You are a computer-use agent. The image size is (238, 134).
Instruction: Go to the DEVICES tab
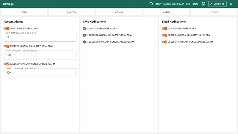[x=119, y=12]
